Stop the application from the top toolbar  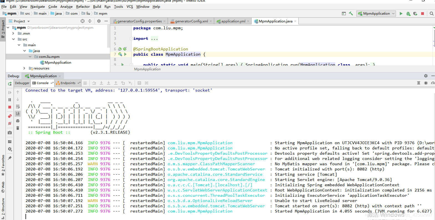pyautogui.click(x=423, y=14)
